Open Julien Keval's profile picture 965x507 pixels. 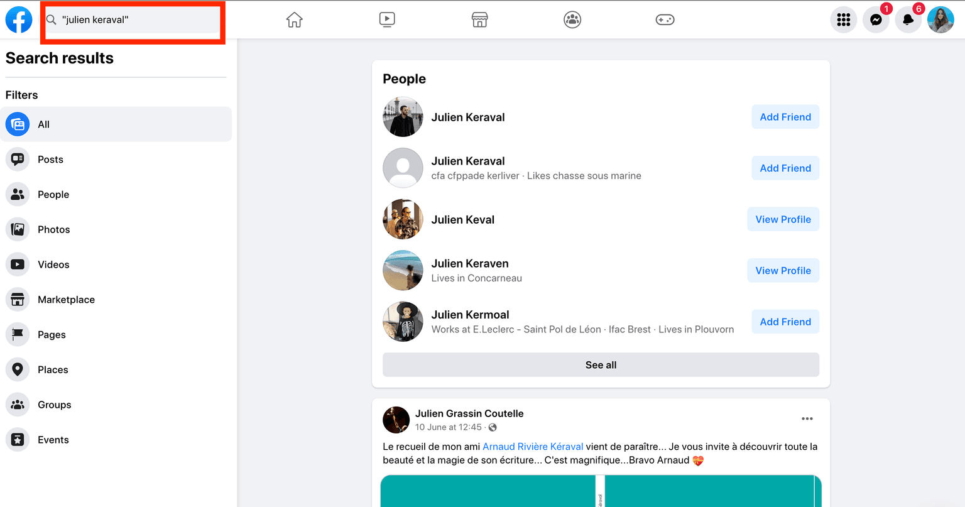pos(403,219)
